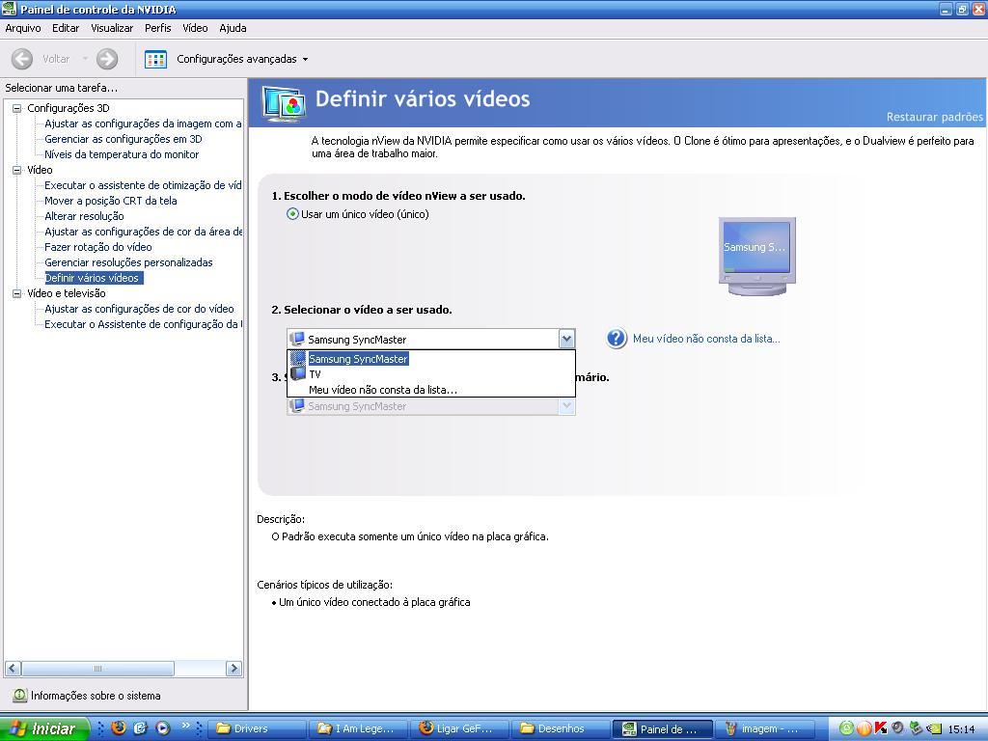The width and height of the screenshot is (988, 741).
Task: Select Usar um único vídeo radio button
Action: pos(293,214)
